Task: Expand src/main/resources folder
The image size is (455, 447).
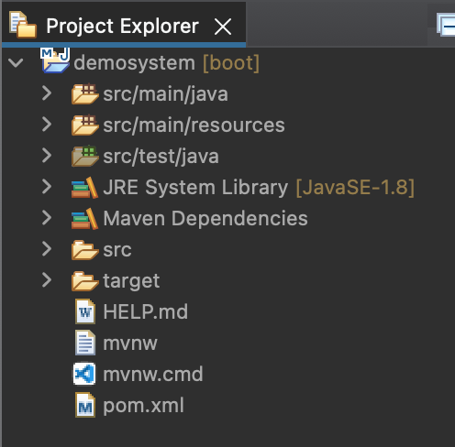Action: click(x=47, y=125)
